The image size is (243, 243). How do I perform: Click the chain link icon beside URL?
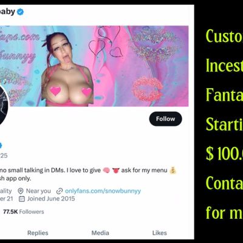click(x=60, y=191)
